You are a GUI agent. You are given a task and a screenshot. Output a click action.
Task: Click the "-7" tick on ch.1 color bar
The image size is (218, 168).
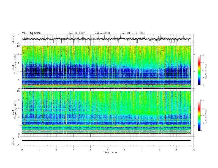pos(203,85)
